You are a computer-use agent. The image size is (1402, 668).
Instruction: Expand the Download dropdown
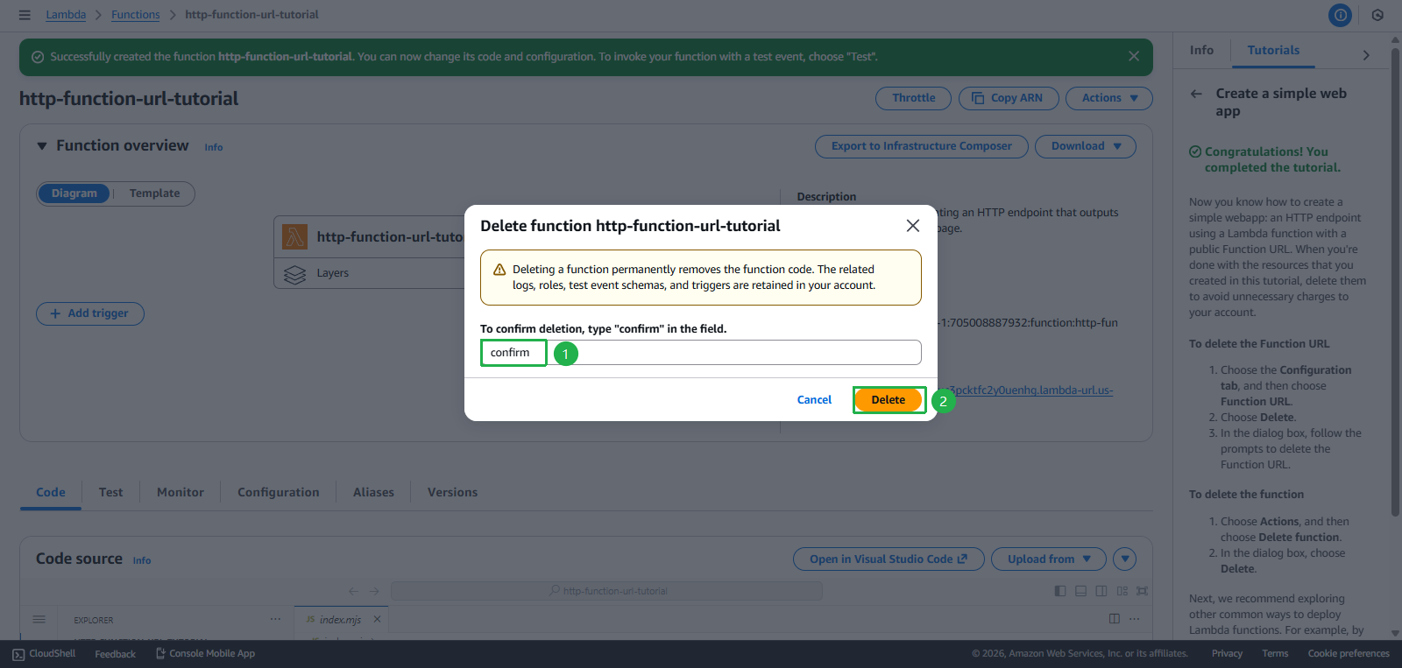pos(1085,146)
